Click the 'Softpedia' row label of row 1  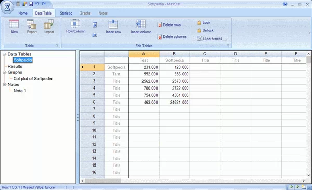pos(116,67)
